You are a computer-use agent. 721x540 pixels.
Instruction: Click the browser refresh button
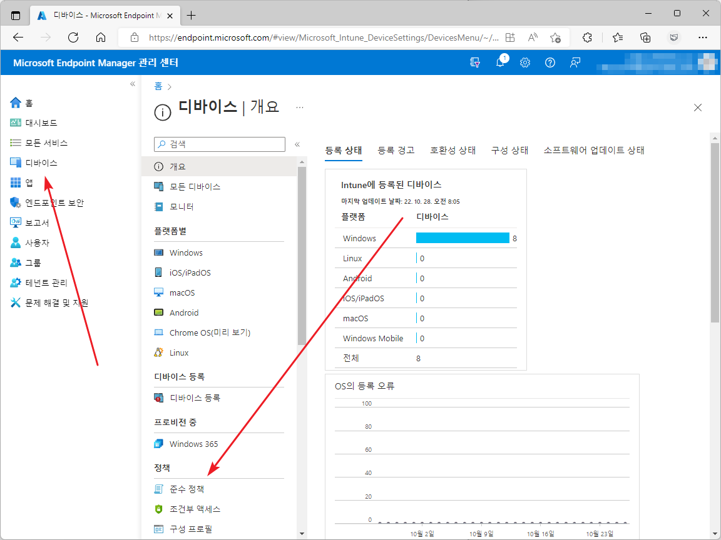73,37
